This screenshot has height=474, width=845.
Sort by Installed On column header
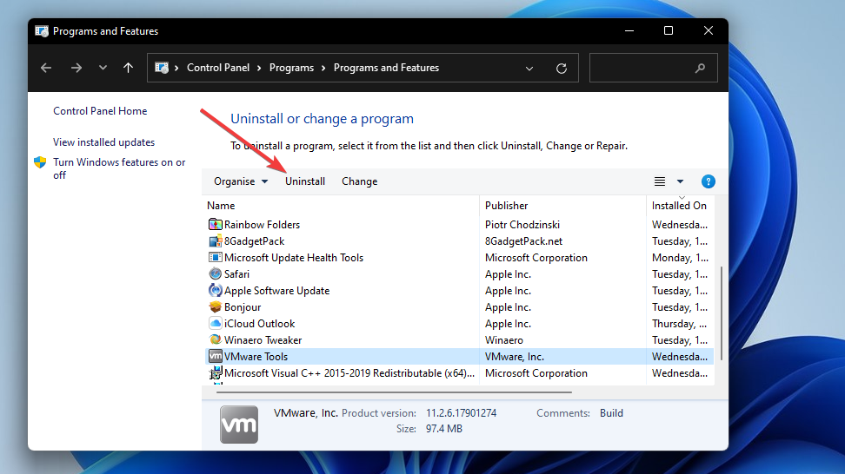679,206
